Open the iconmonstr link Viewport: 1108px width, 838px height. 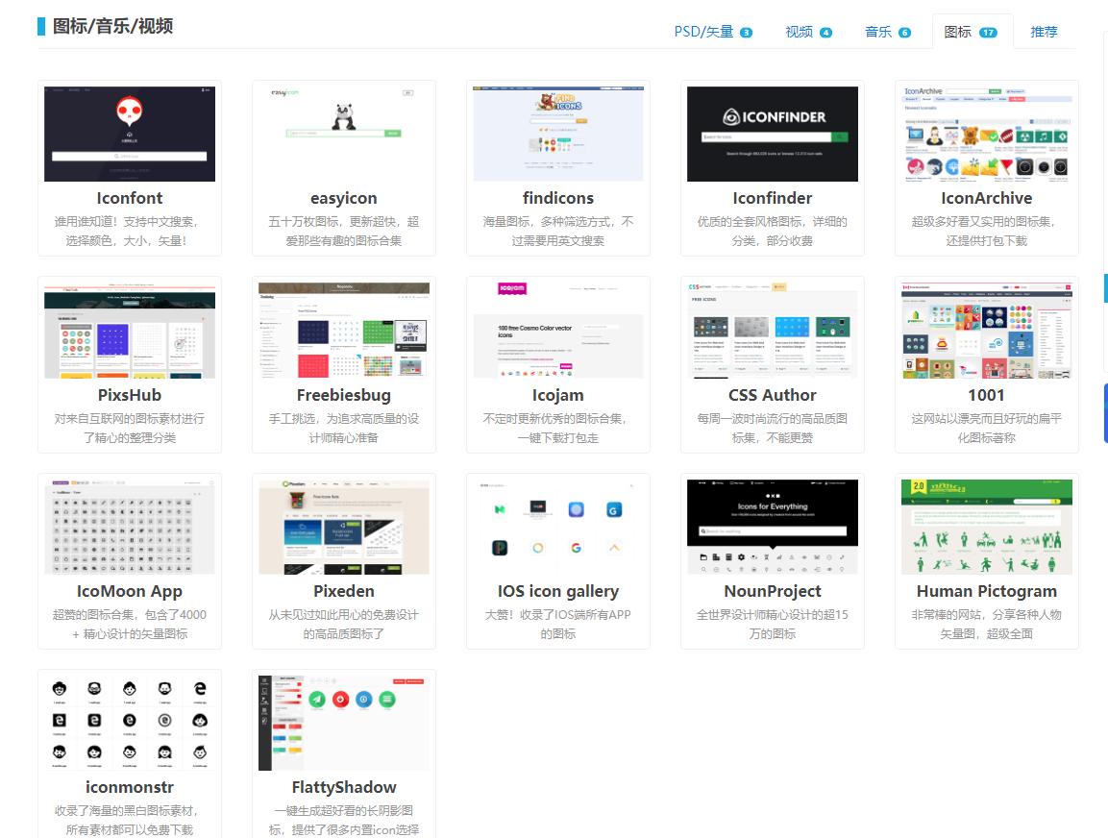[x=129, y=787]
